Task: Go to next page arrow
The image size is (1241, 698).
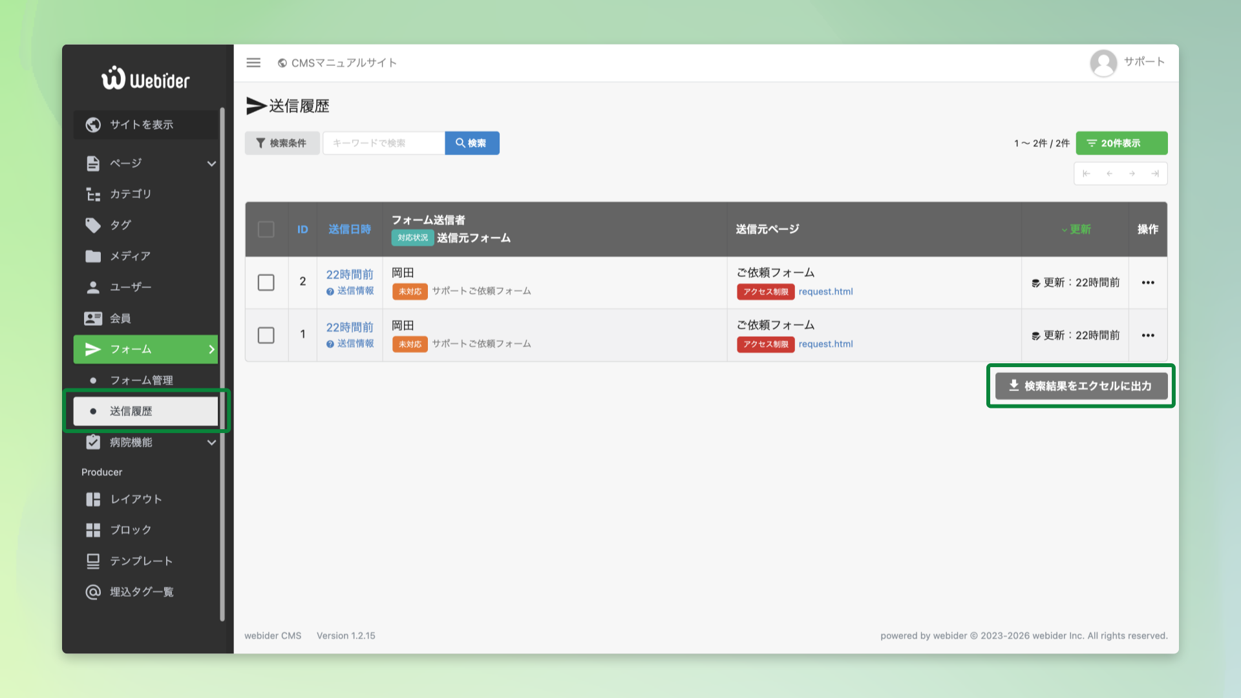Action: coord(1132,173)
